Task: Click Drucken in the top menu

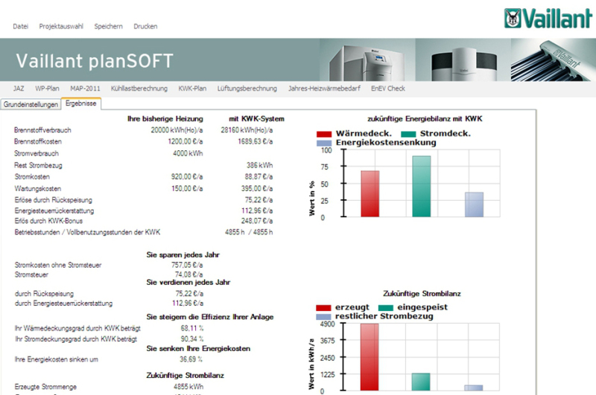Action: point(145,26)
